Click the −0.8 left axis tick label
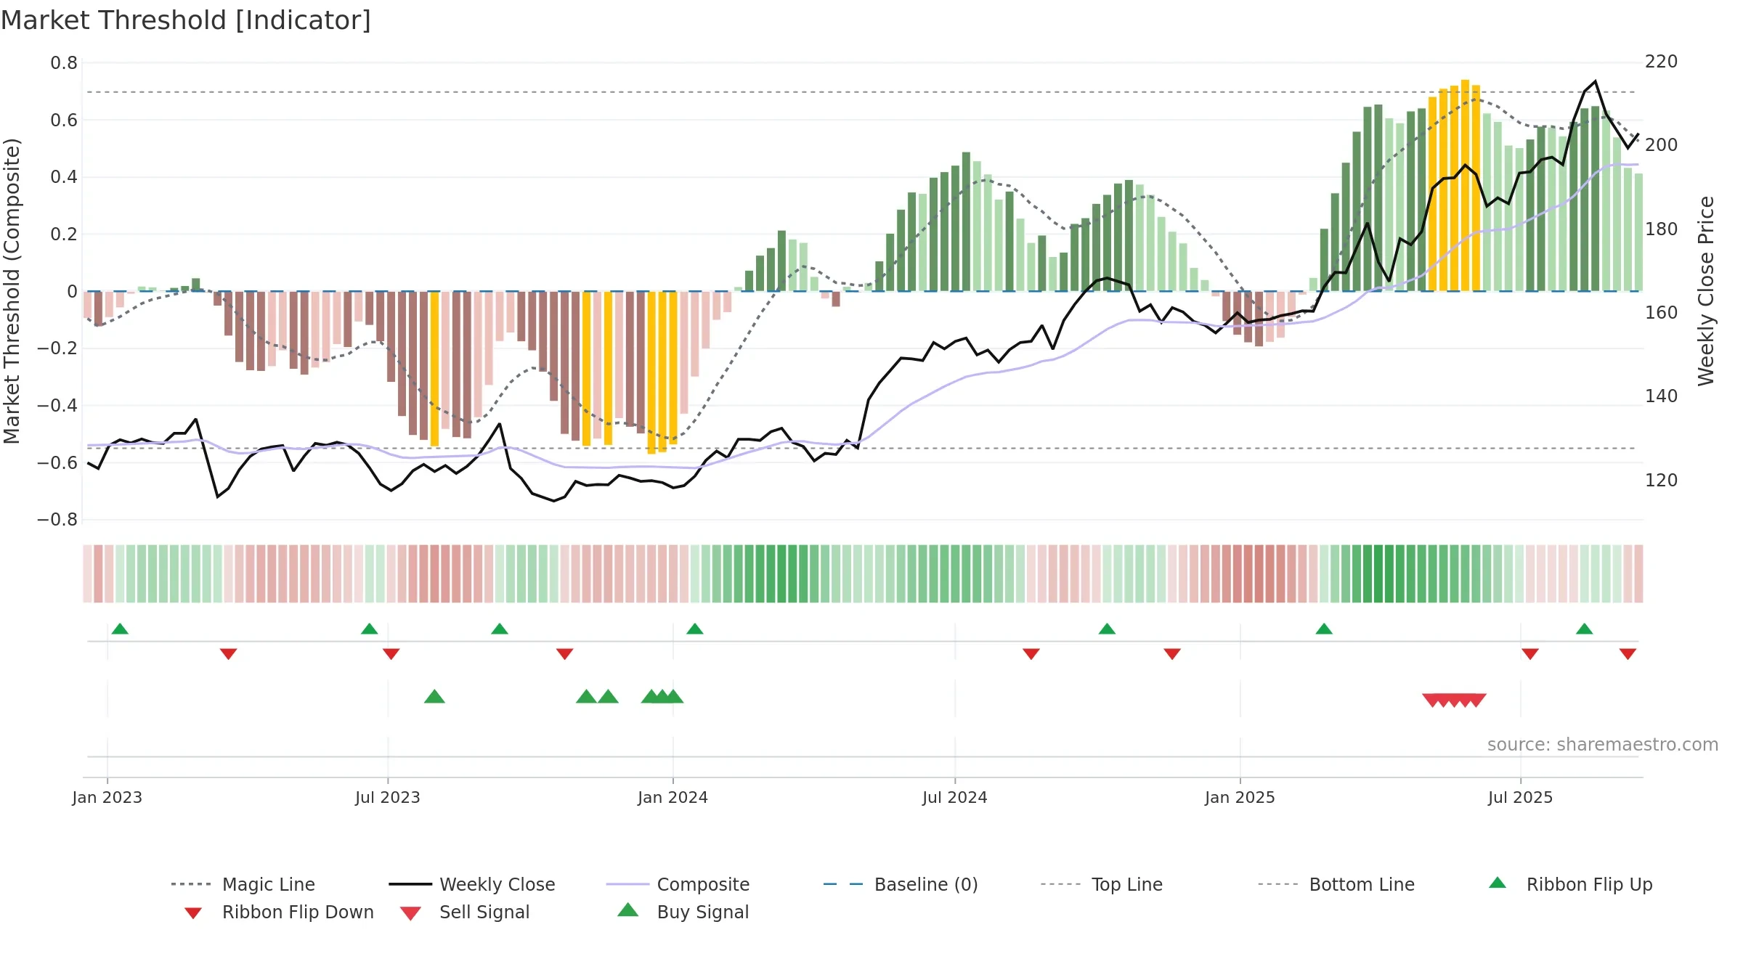This screenshot has width=1743, height=980. coord(57,520)
